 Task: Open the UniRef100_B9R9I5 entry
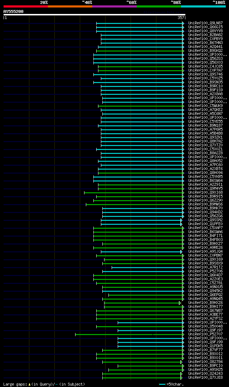click(205, 197)
